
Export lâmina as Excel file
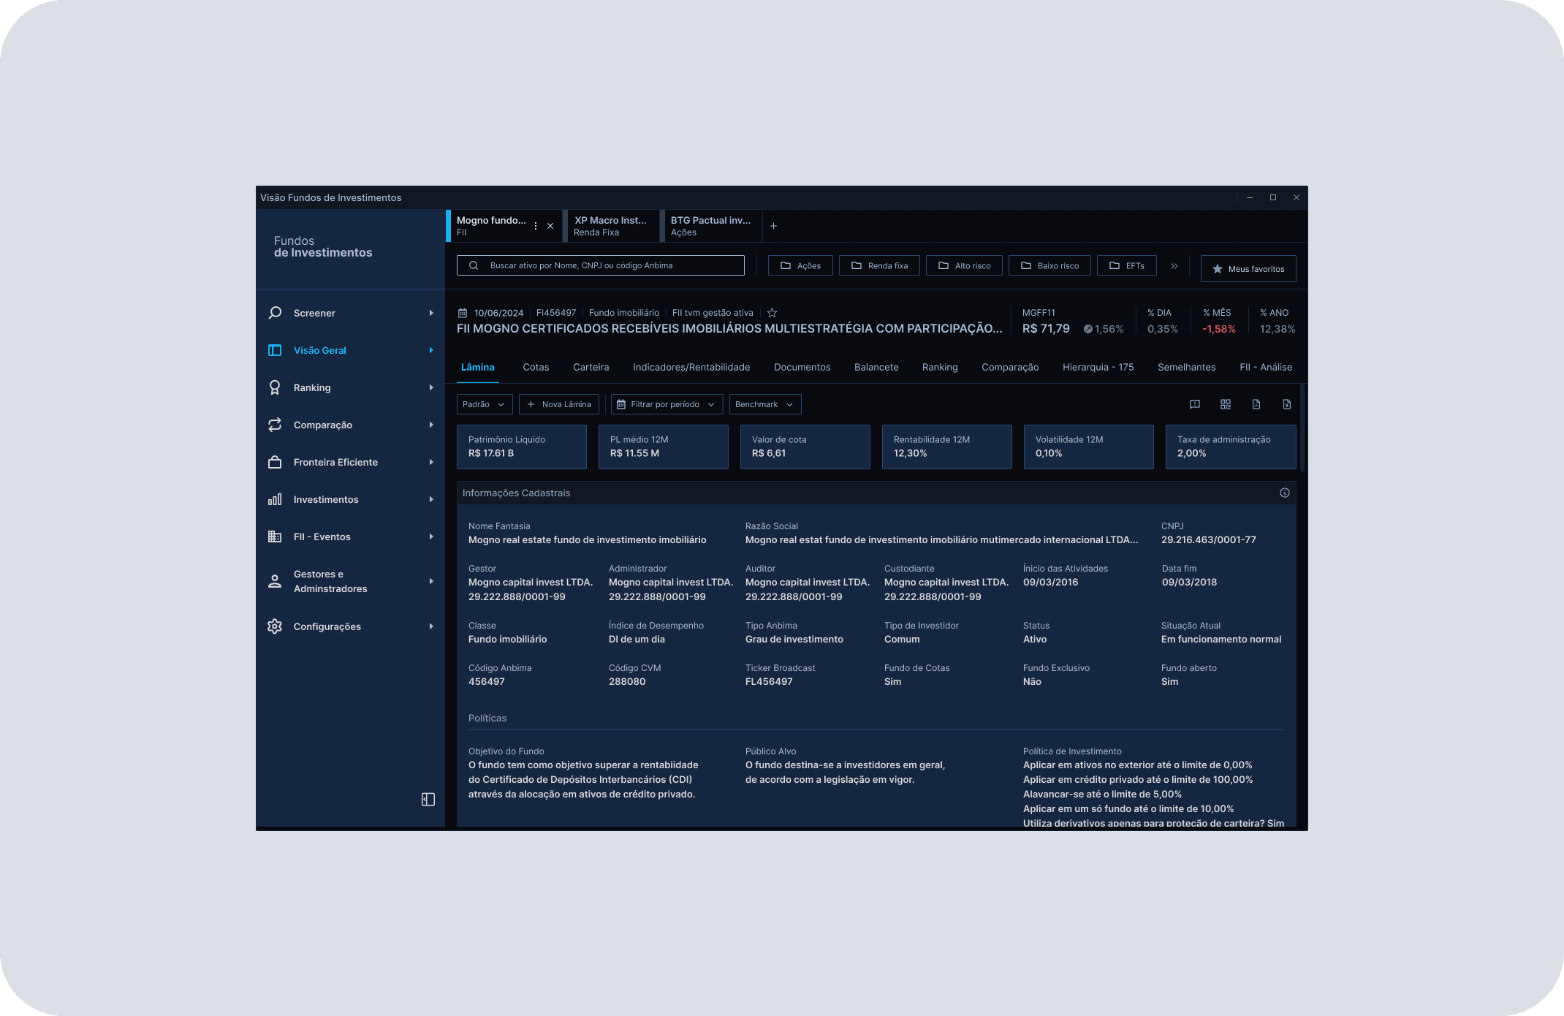[x=1287, y=404]
